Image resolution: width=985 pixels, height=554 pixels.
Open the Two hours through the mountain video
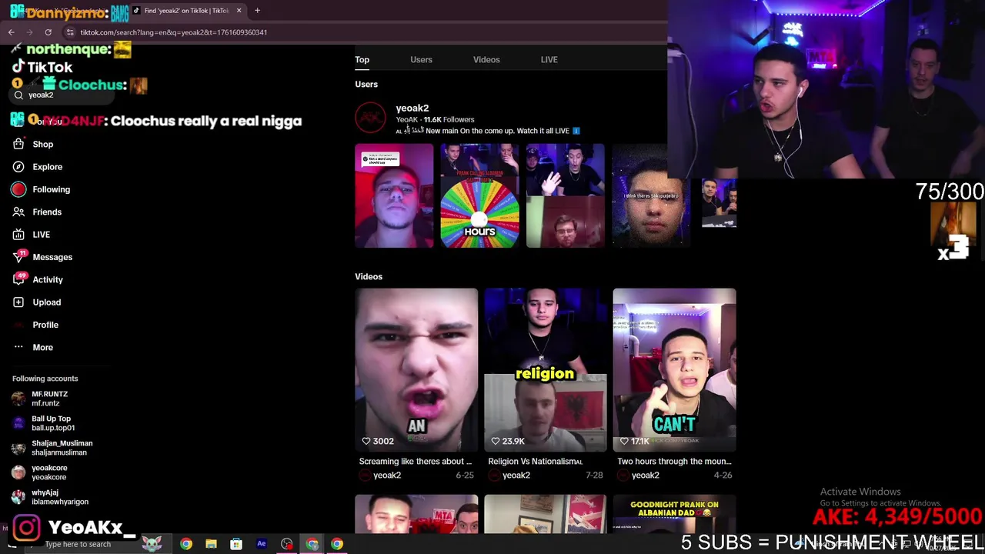[x=674, y=370]
